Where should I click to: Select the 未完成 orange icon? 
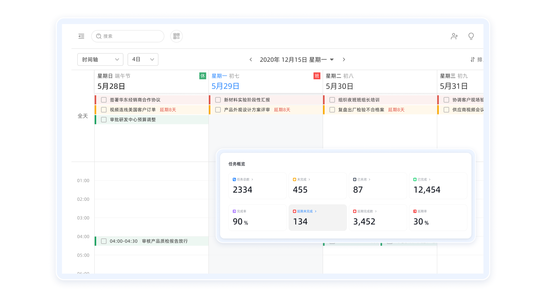tap(294, 179)
